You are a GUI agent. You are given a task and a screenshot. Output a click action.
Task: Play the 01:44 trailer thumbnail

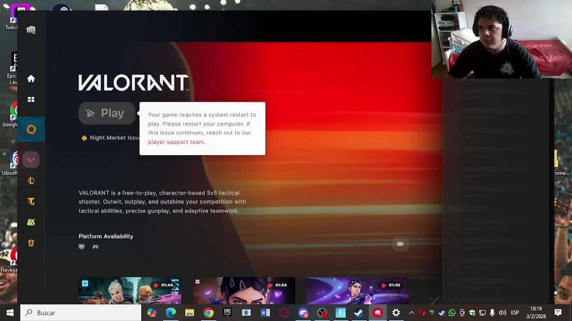point(130,290)
